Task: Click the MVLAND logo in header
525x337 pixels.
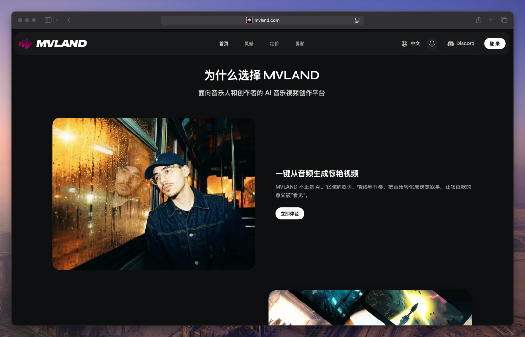Action: pos(53,44)
